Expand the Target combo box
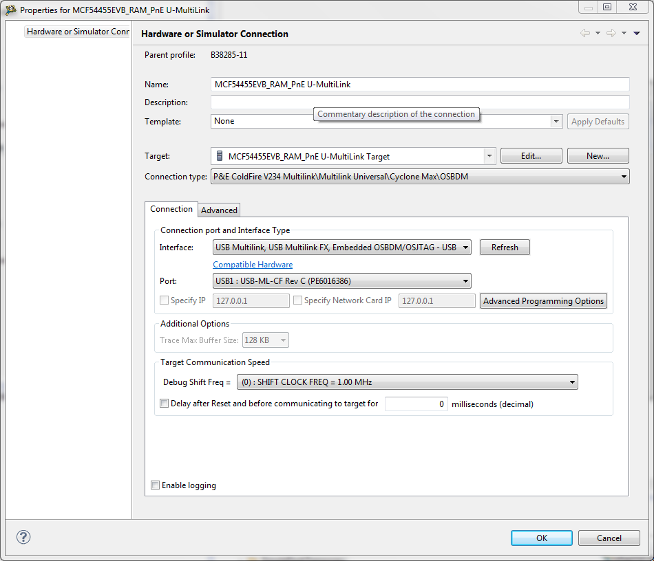Screen dimensions: 654x561 tap(489, 156)
